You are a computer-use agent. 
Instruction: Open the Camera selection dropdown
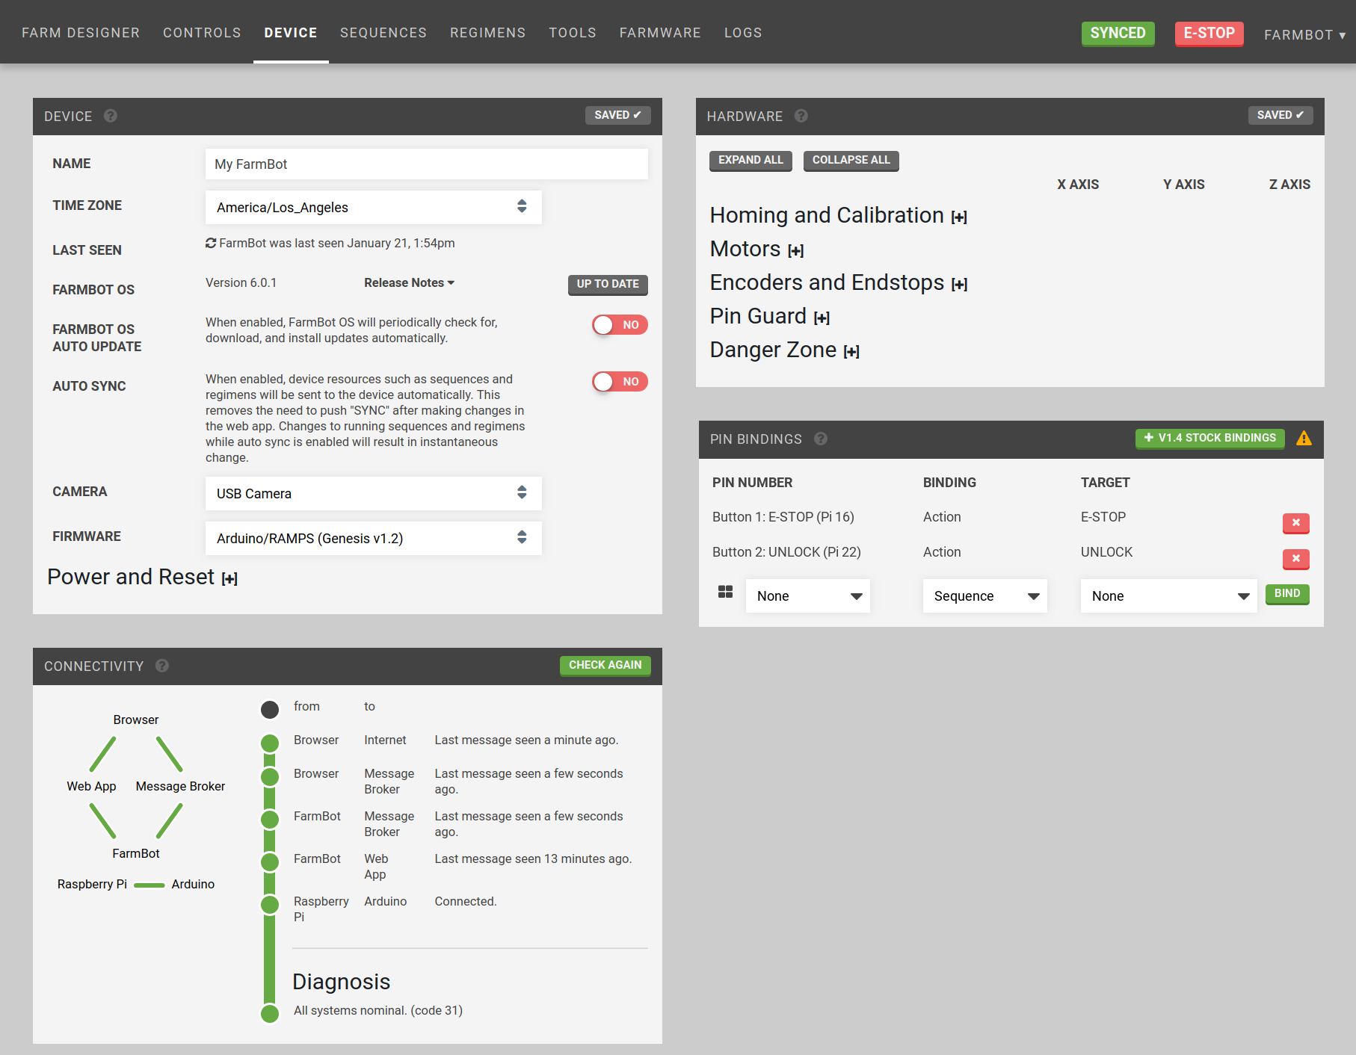coord(373,493)
